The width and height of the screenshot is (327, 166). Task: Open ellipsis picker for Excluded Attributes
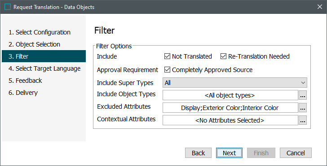[303, 108]
